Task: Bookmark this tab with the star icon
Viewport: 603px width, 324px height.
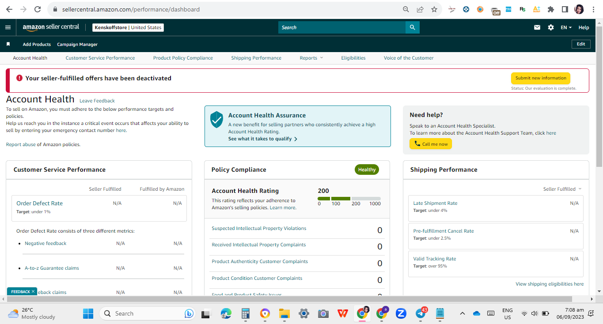Action: click(434, 9)
